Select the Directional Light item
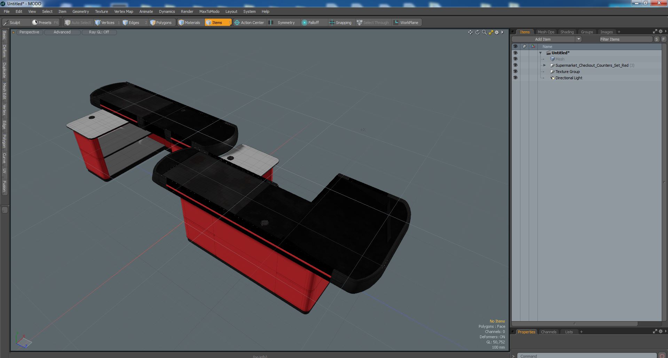 pos(569,78)
